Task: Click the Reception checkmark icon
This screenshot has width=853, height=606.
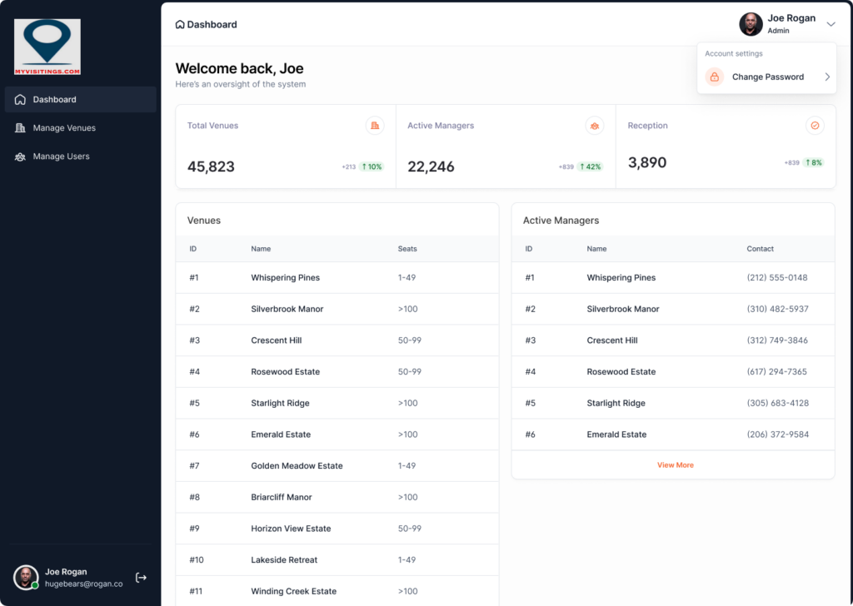Action: (x=815, y=126)
